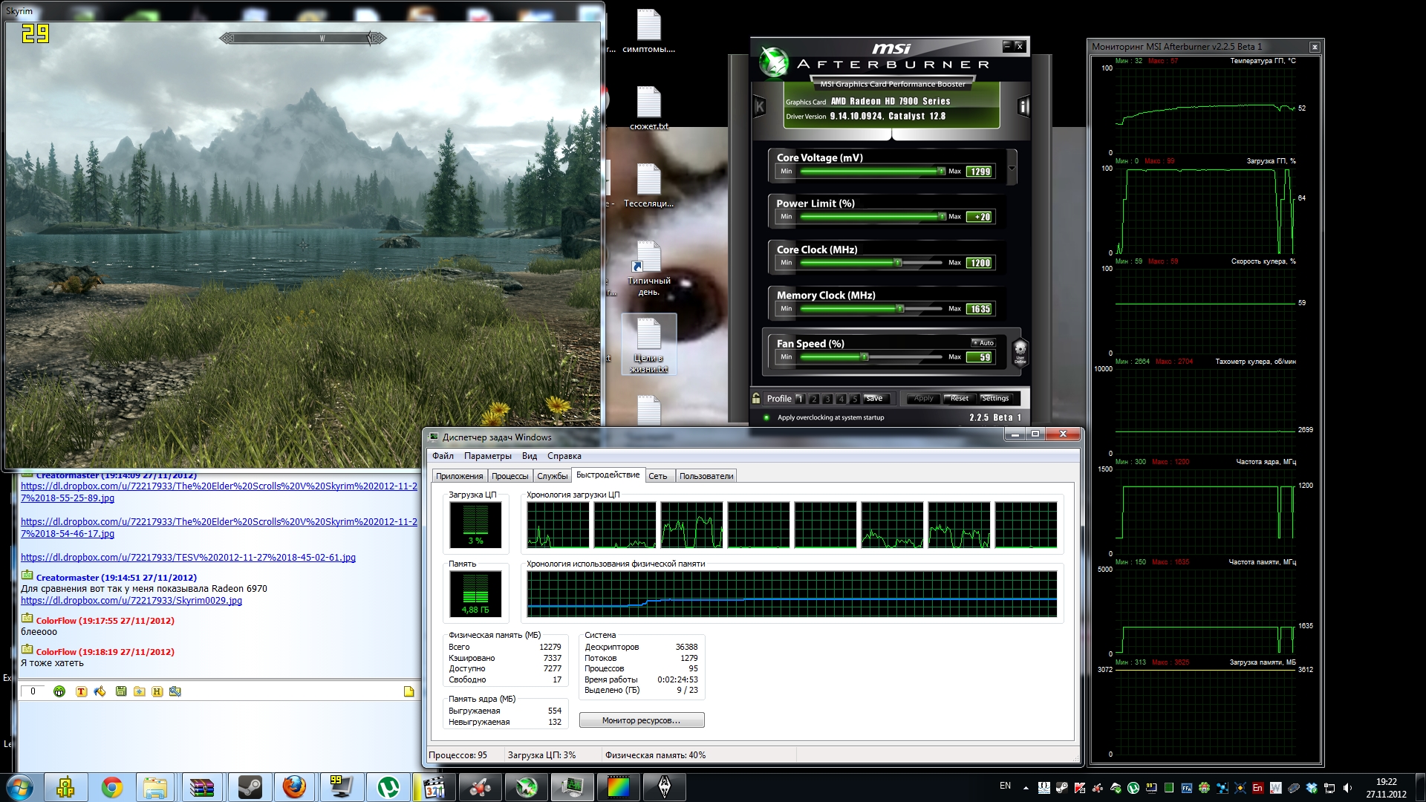
Task: Open the Файл menu in Task Manager
Action: click(x=443, y=456)
